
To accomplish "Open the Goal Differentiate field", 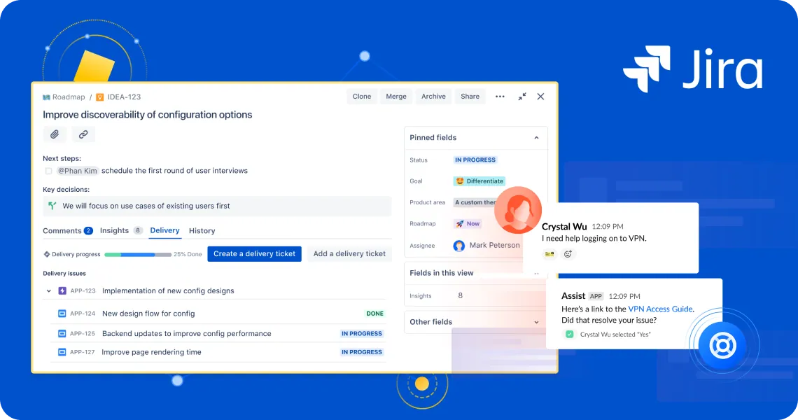I will [479, 181].
